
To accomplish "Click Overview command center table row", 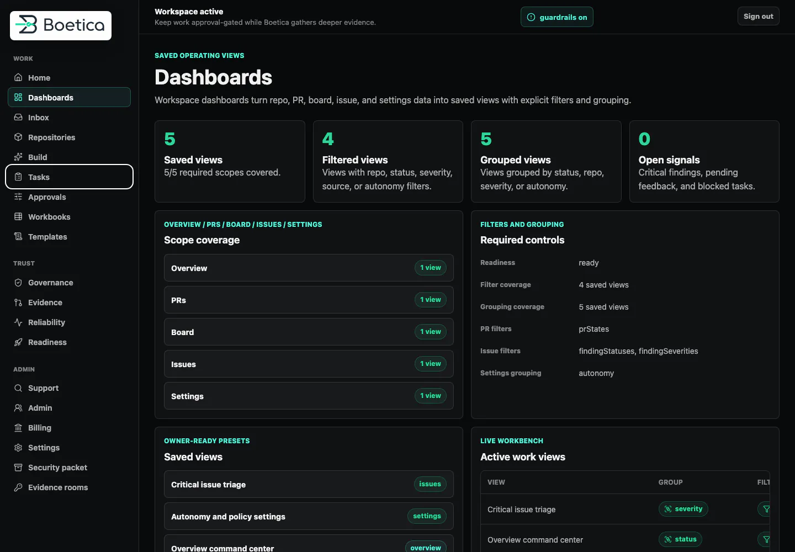I will pos(625,539).
